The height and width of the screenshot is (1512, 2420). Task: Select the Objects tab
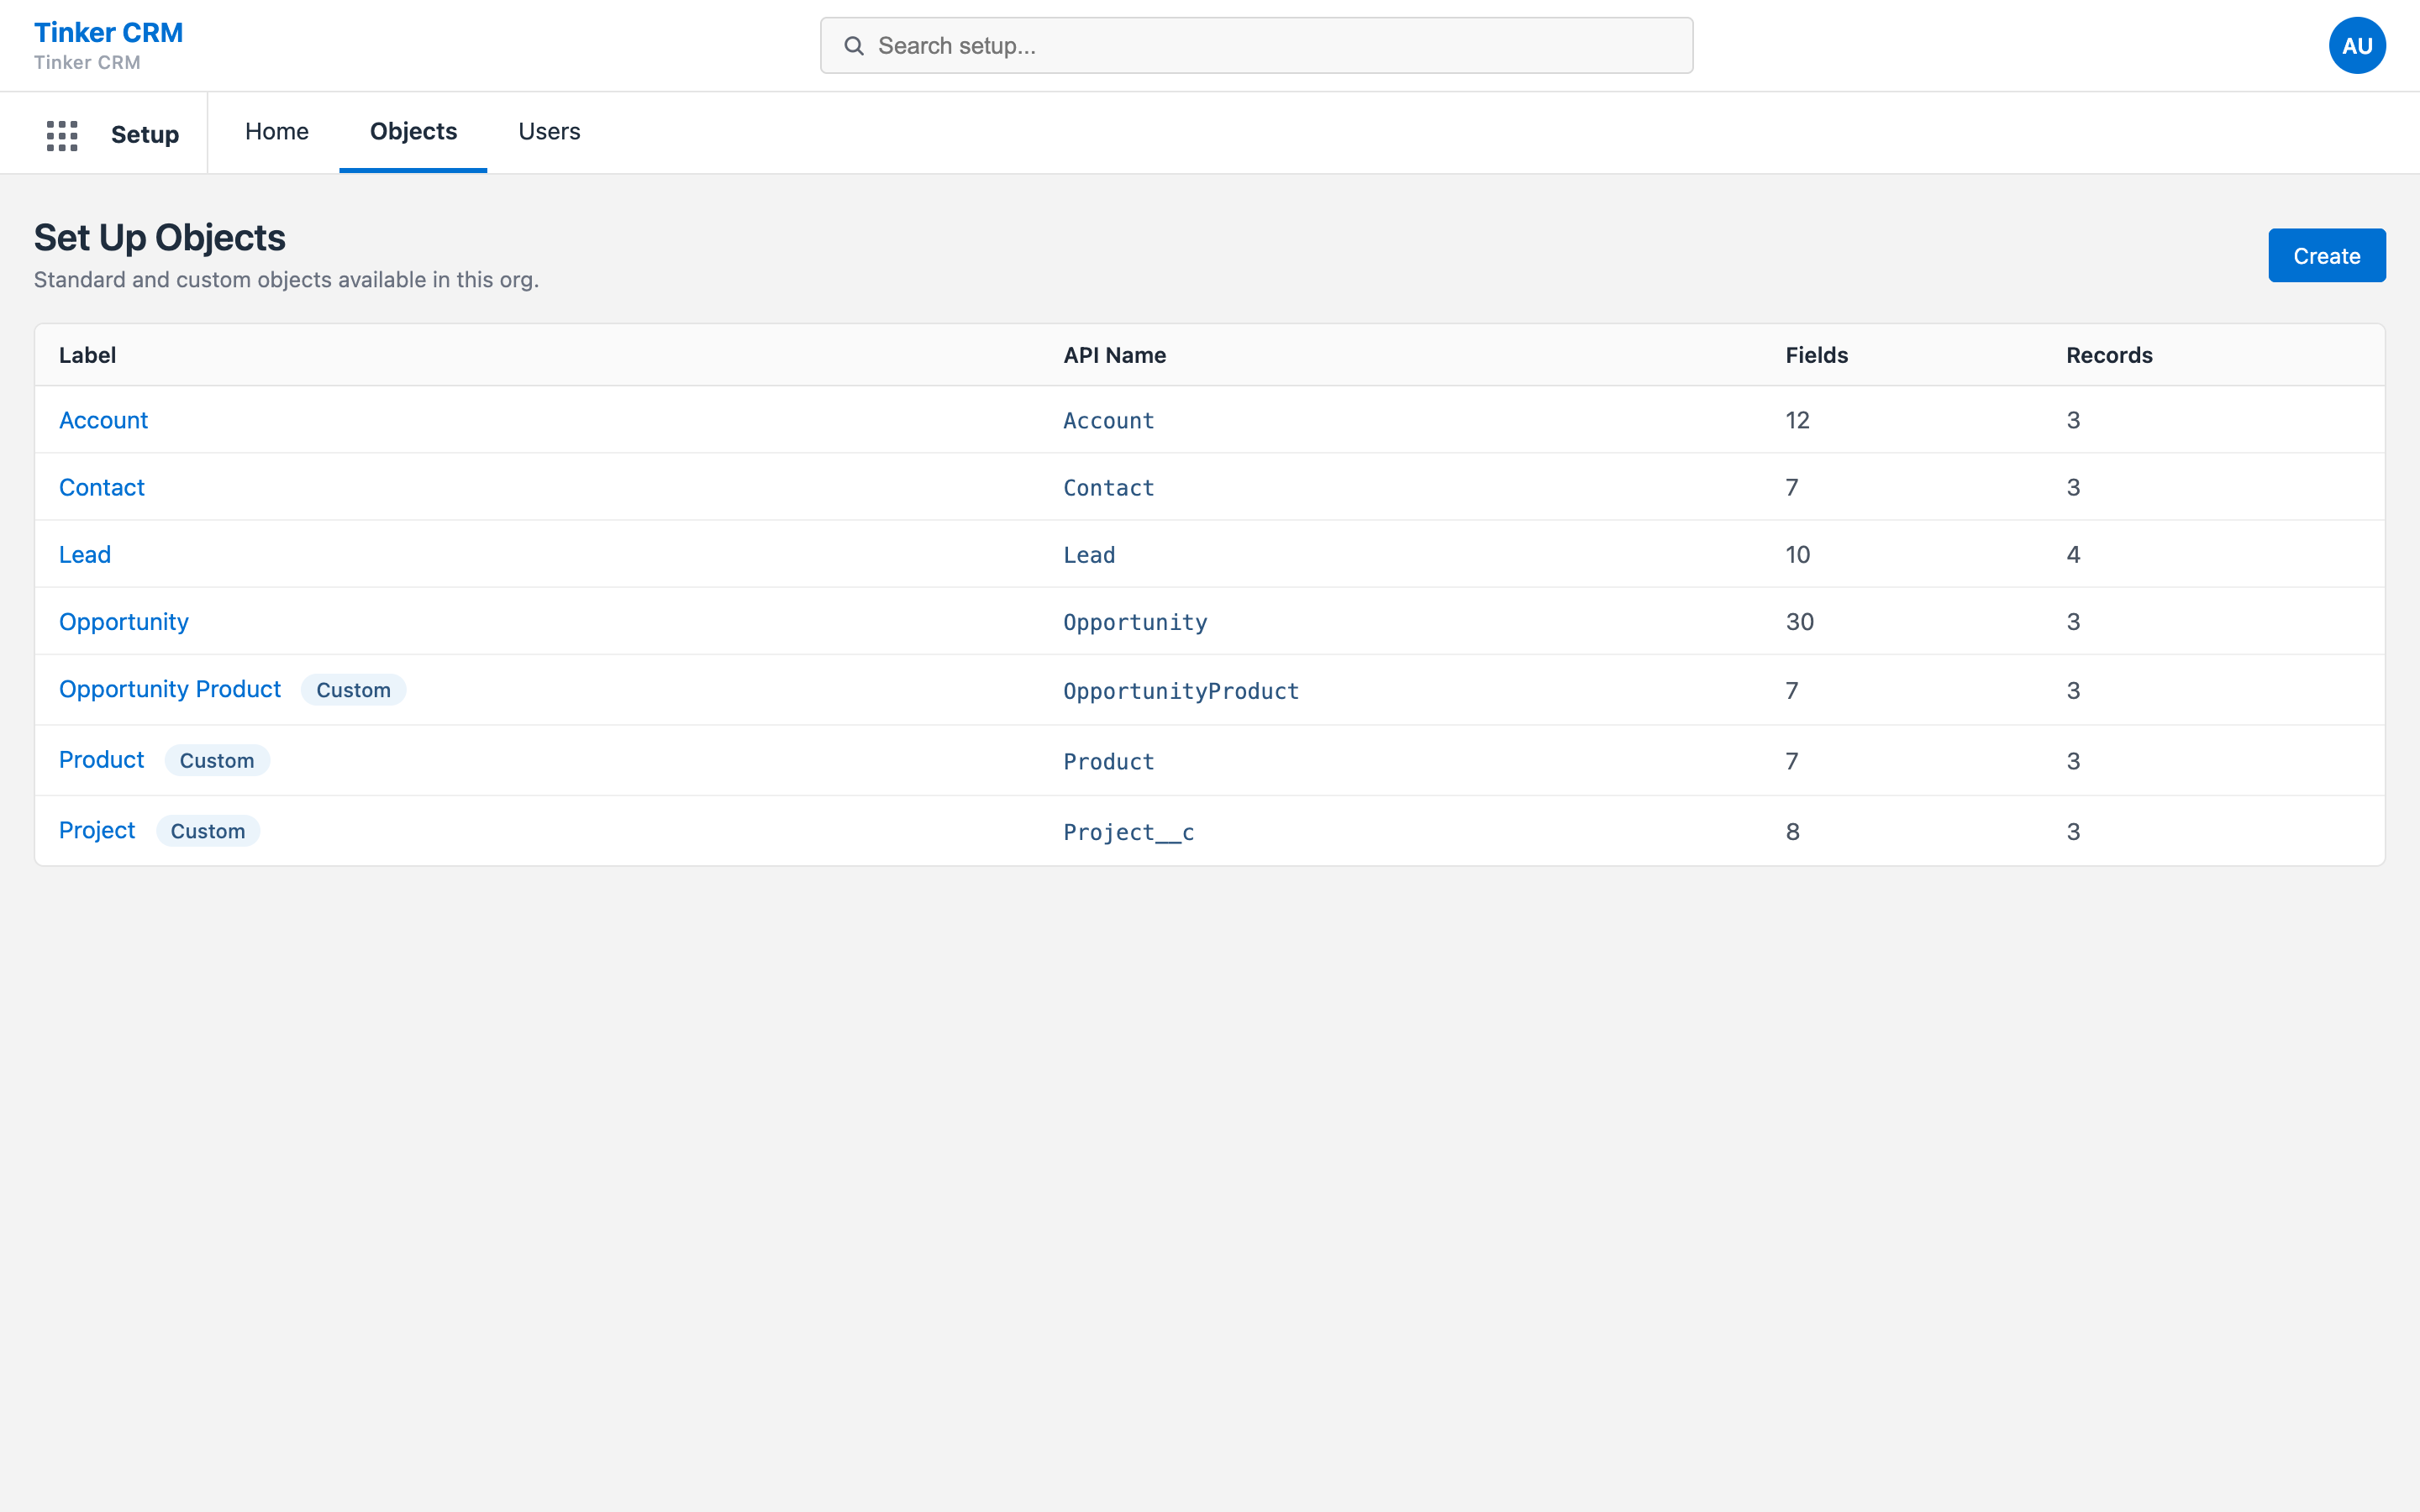pos(413,132)
